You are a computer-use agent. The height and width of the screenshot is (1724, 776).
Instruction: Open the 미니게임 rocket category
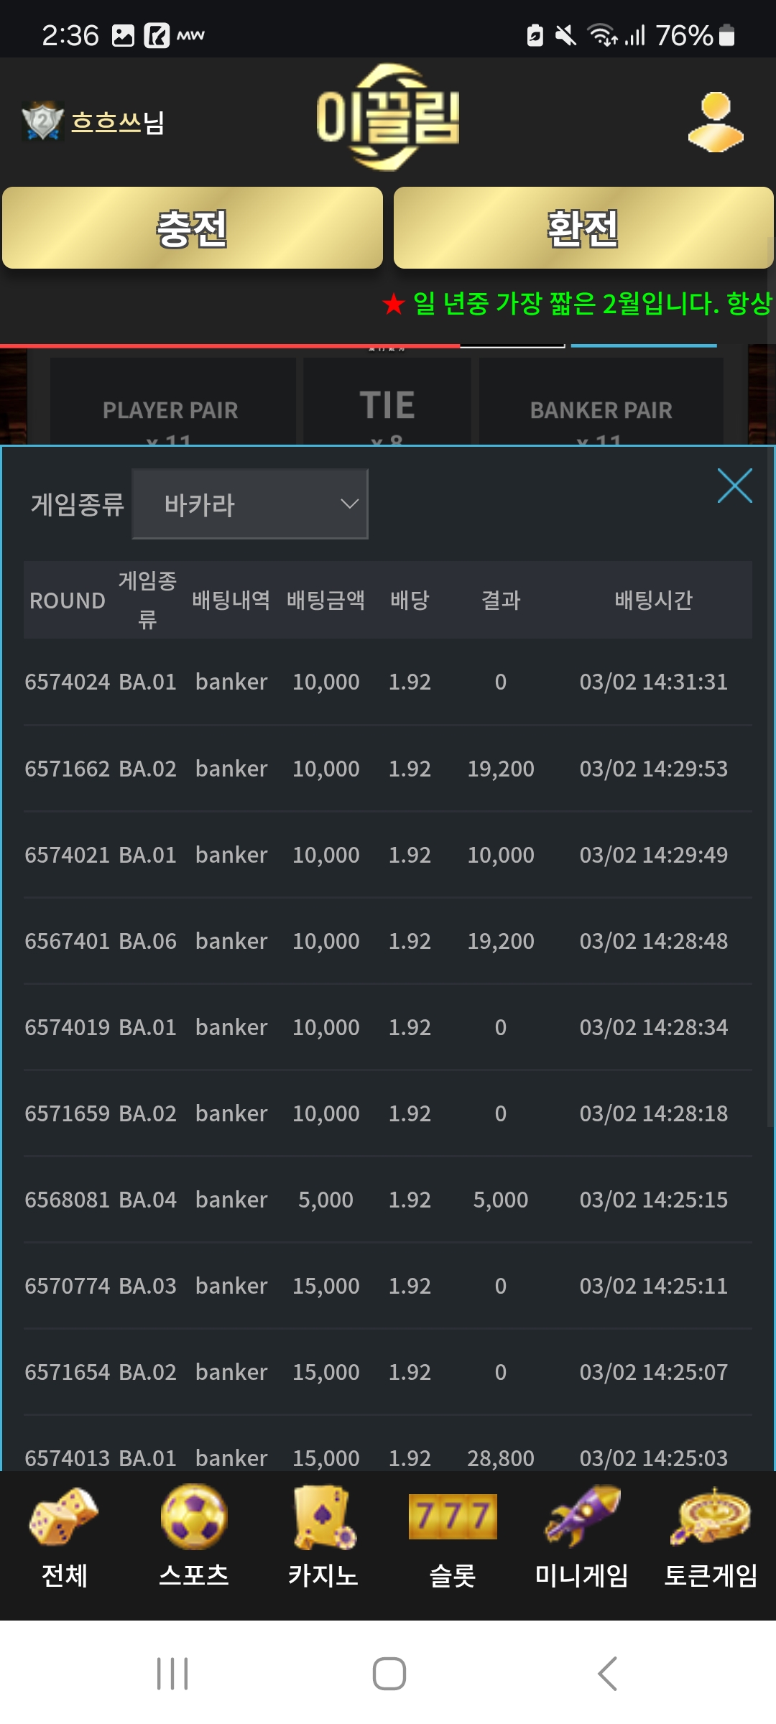(582, 1537)
